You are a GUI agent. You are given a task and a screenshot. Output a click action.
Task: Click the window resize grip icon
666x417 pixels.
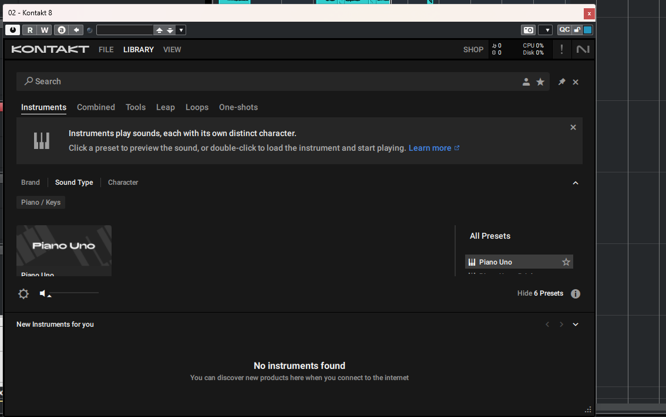[588, 410]
